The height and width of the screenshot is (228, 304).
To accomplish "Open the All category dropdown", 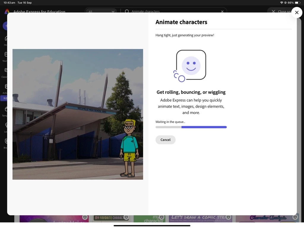I will pos(101,11).
